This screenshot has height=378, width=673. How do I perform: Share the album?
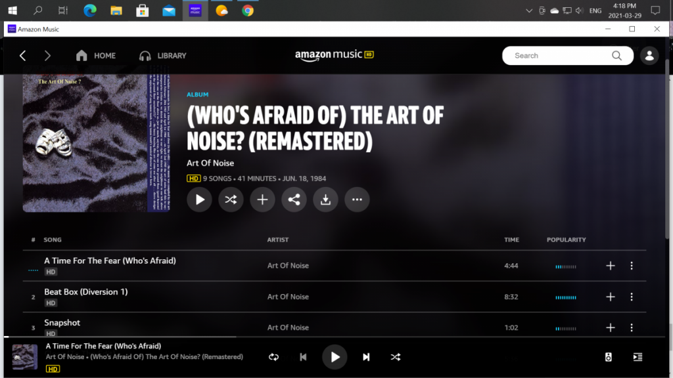click(294, 199)
